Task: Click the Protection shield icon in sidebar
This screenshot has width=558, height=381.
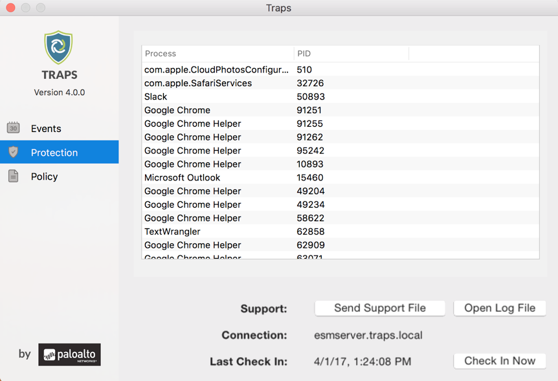Action: 14,152
